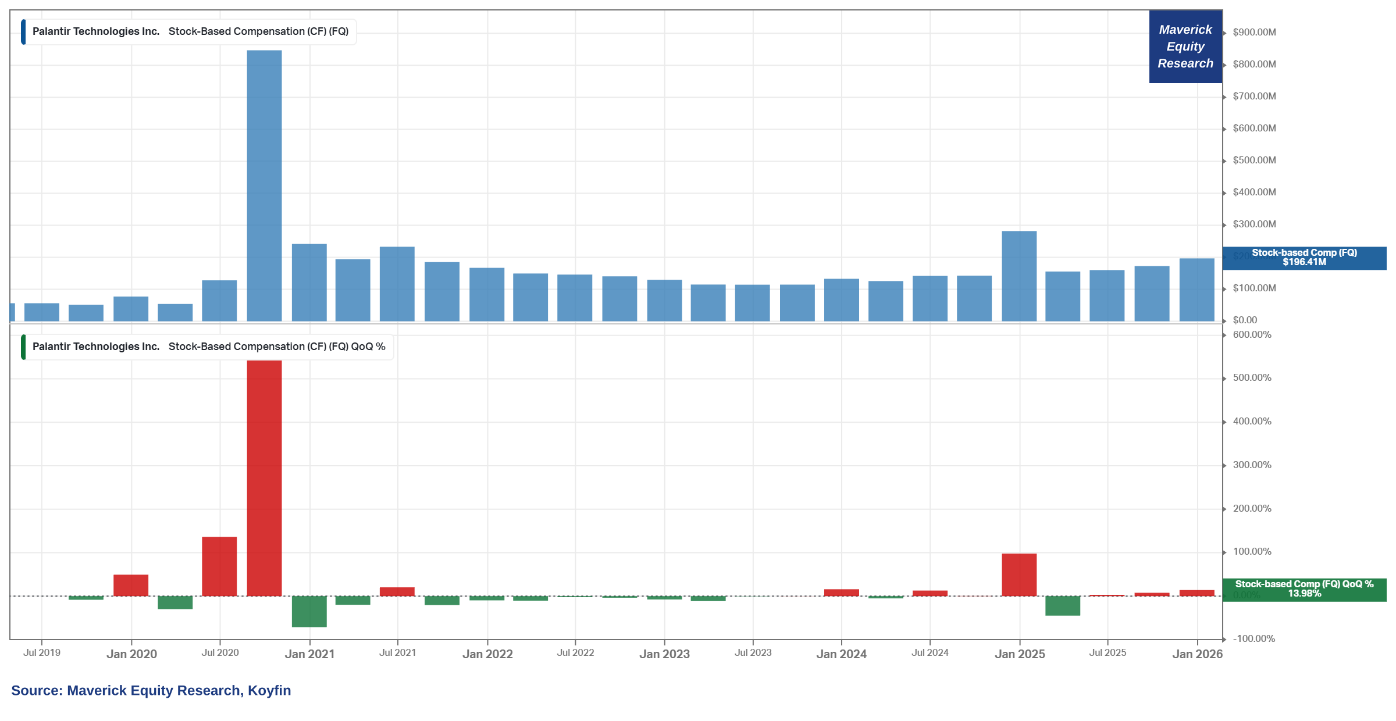Click the $900.00M y-axis tick label
Viewport: 1396px width, 721px height.
1254,33
